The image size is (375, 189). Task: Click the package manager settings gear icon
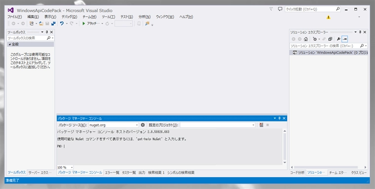[x=143, y=125]
